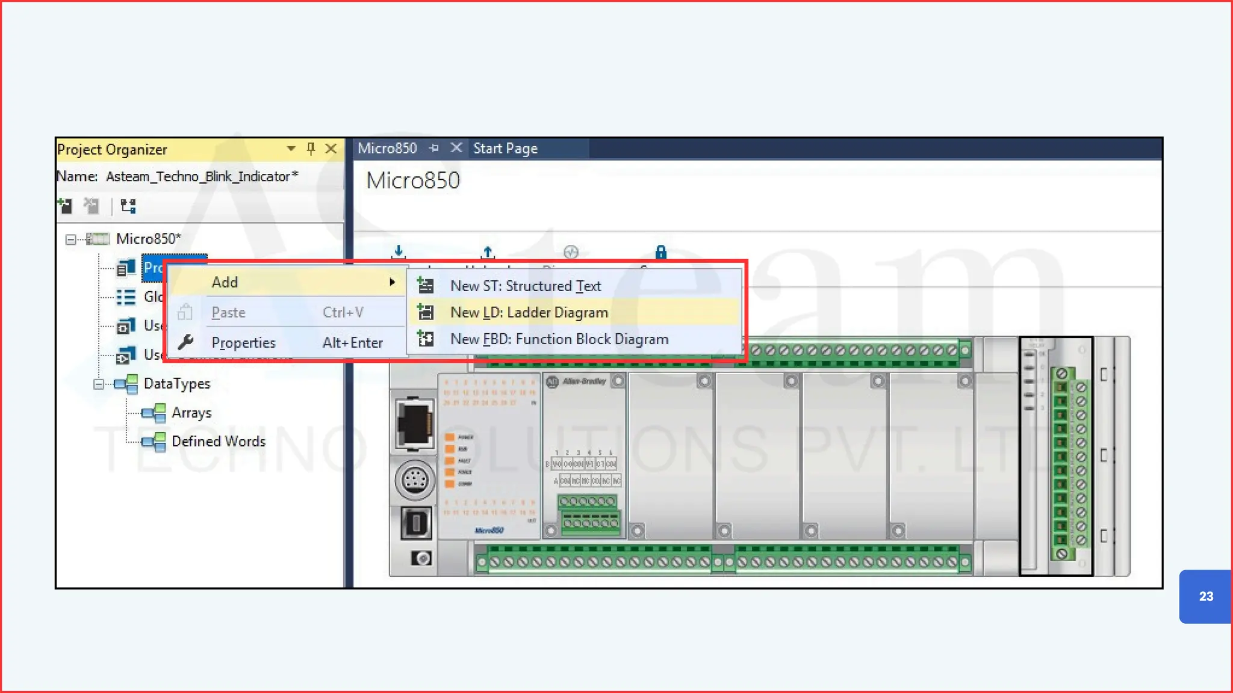The width and height of the screenshot is (1233, 693).
Task: Click the add new item toolbar icon
Action: click(x=66, y=206)
